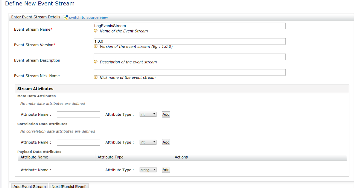Viewport: 359px width, 188px height.
Task: Click the Event Stream Name field containing LogEventsStream
Action: 189,26
